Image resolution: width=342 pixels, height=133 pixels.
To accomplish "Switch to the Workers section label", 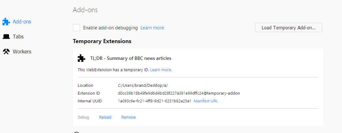I will pos(22,52).
